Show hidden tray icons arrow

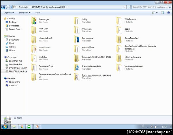(x=148, y=127)
